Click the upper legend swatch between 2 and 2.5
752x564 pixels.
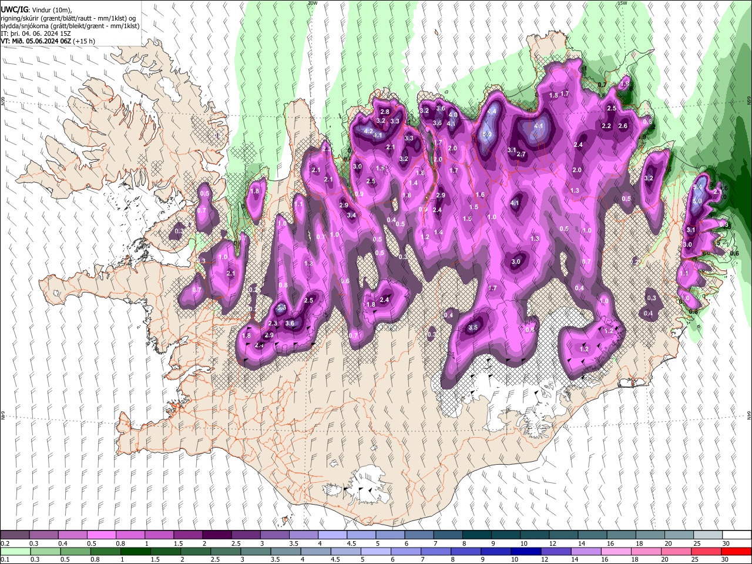click(217, 535)
